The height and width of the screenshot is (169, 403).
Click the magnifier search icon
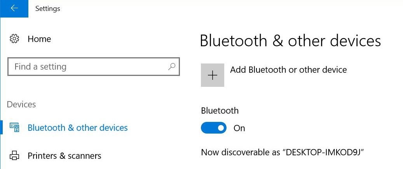[x=171, y=67]
